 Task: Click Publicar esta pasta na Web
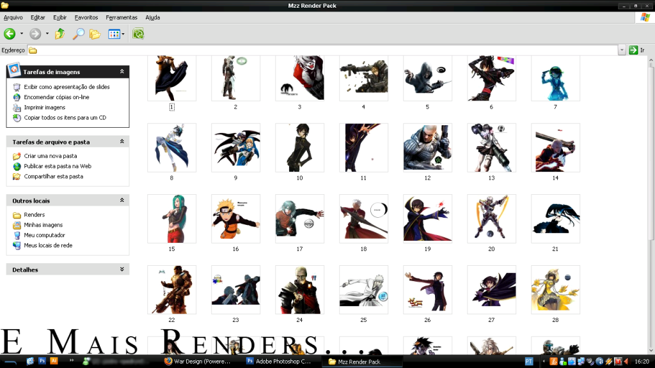pos(58,166)
